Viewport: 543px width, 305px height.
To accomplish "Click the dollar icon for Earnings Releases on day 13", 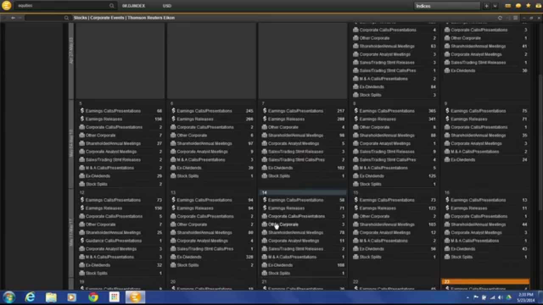I will [x=174, y=208].
